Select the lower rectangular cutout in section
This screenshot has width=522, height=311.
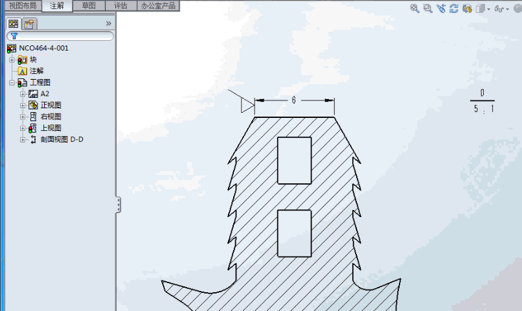[x=294, y=233]
